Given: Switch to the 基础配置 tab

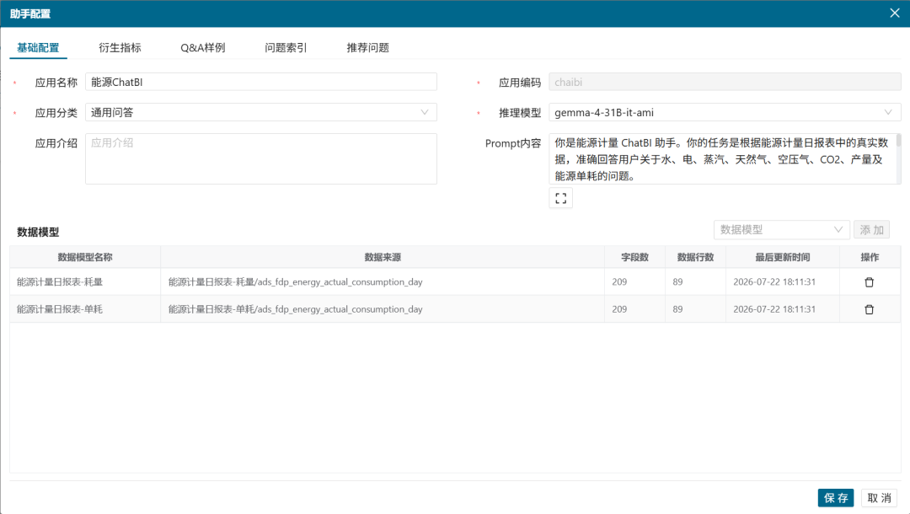Looking at the screenshot, I should click(x=38, y=47).
